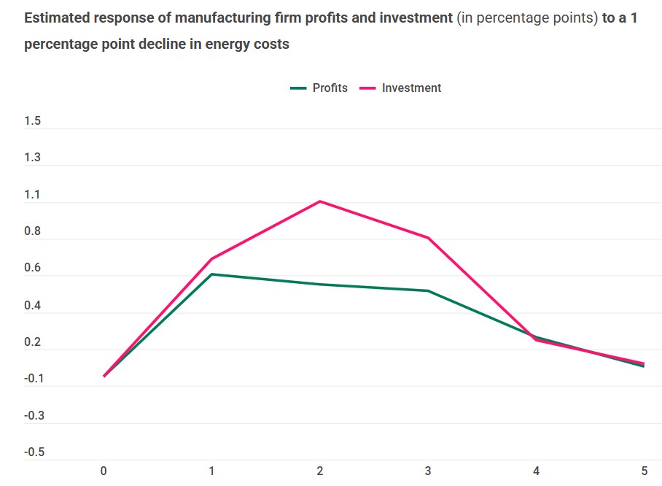The image size is (662, 486).
Task: Click the green Profits legend color swatch
Action: (297, 88)
